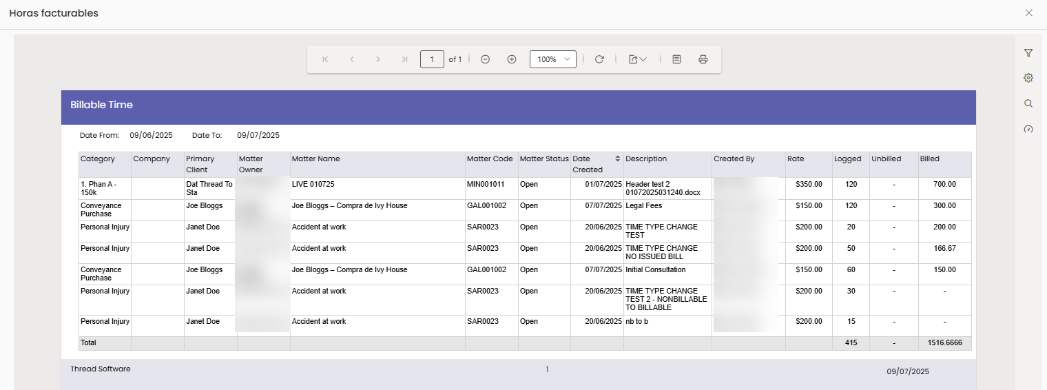This screenshot has height=390, width=1047.
Task: Open report settings gear
Action: [x=1028, y=78]
